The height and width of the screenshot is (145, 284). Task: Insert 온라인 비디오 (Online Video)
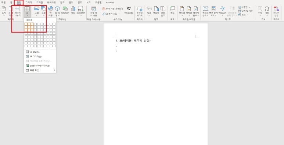(140, 11)
